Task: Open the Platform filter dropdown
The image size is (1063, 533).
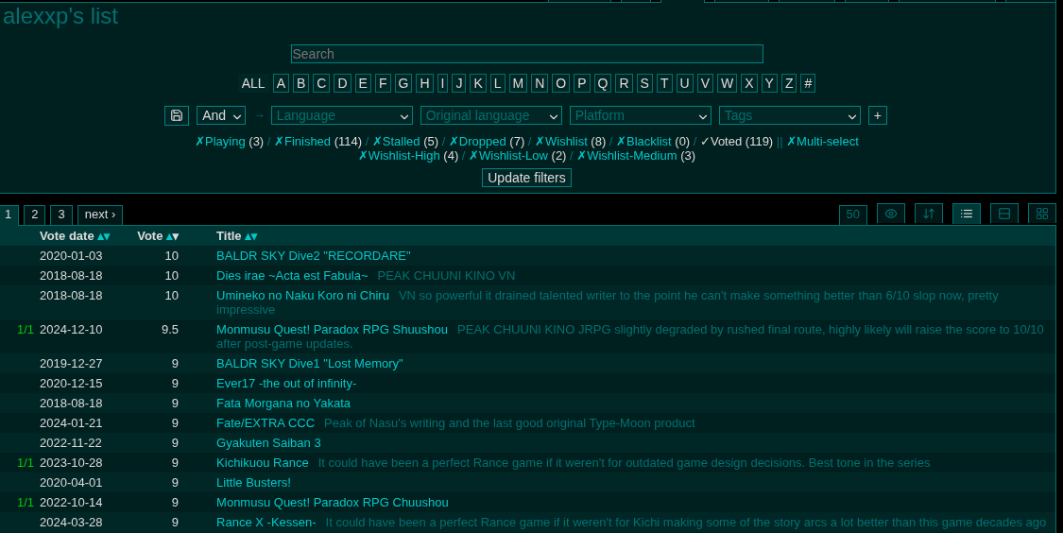Action: 640,115
